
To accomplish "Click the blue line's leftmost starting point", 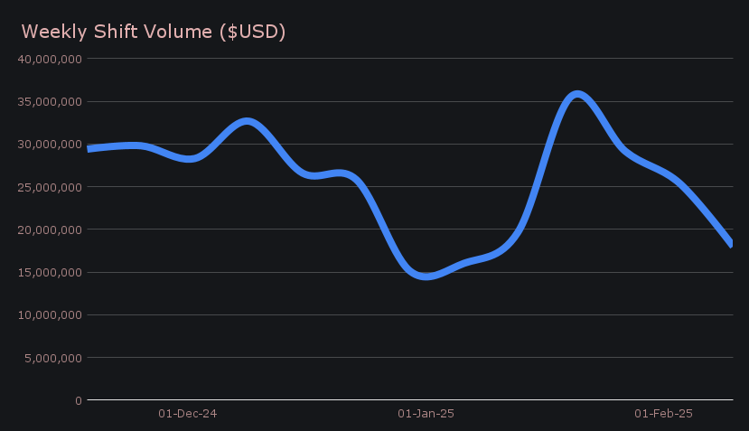I will tap(89, 148).
